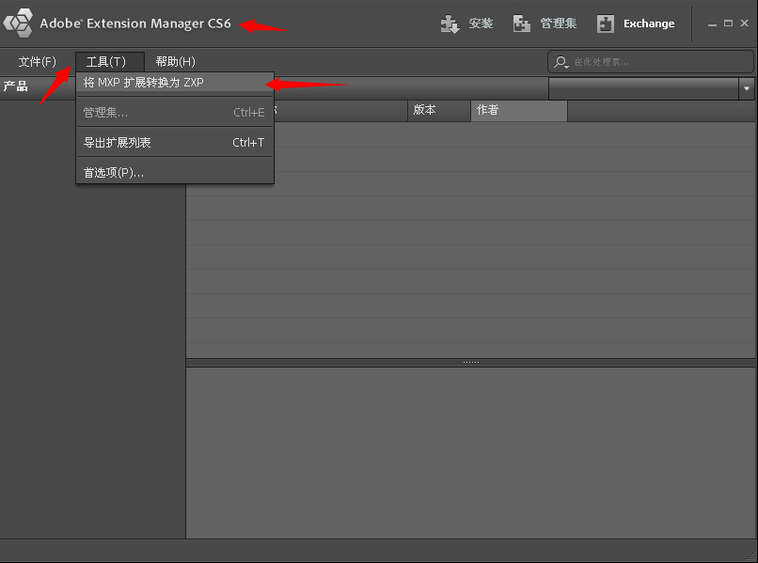
Task: Click the Adobe Extension Manager logo icon
Action: pyautogui.click(x=18, y=23)
